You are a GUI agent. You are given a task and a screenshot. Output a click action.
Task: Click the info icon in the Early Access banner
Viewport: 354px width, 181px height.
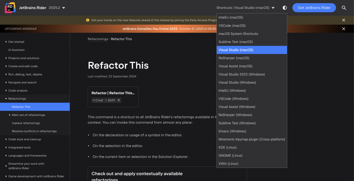tap(87, 20)
